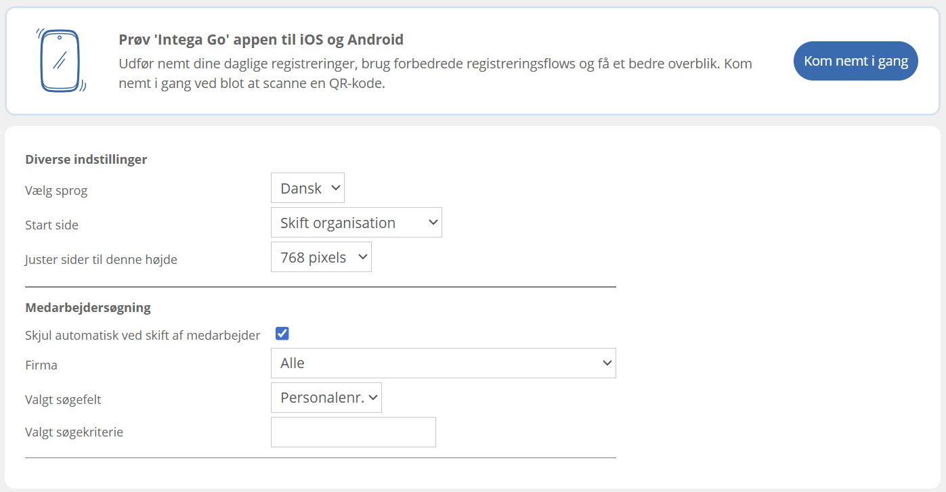Viewport: 946px width, 492px height.
Task: Click the 'Vælg sprog' label
Action: point(56,191)
